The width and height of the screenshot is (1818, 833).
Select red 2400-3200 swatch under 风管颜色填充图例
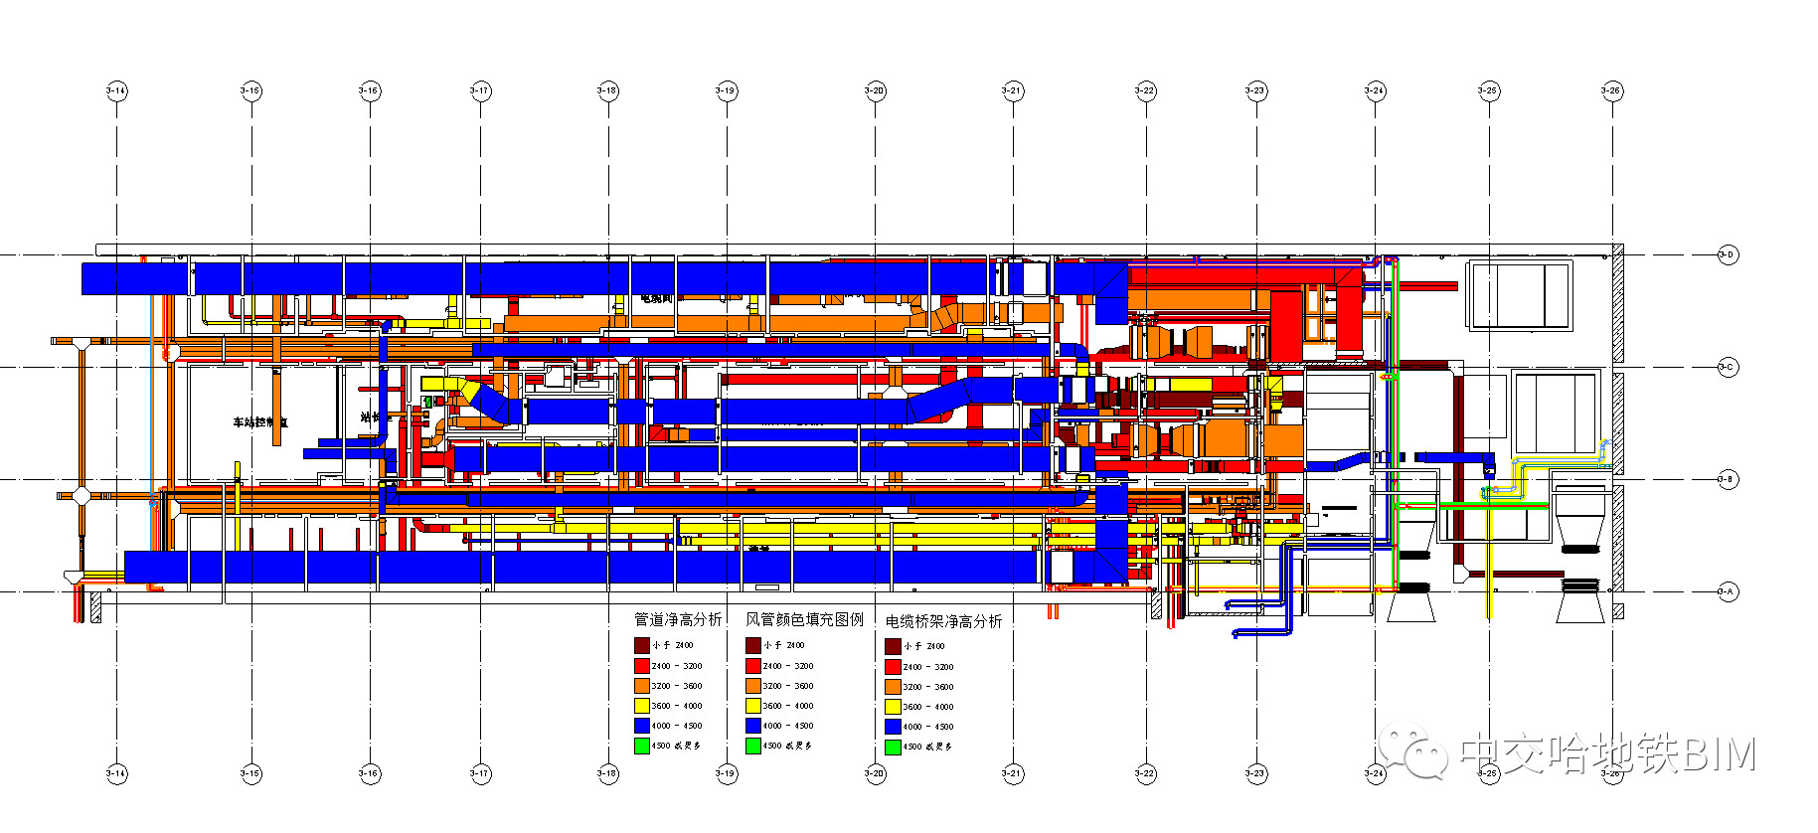click(753, 666)
